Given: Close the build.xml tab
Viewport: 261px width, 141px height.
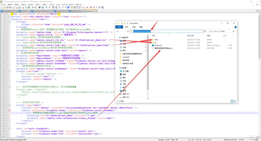Looking at the screenshot, I should [x=96, y=11].
